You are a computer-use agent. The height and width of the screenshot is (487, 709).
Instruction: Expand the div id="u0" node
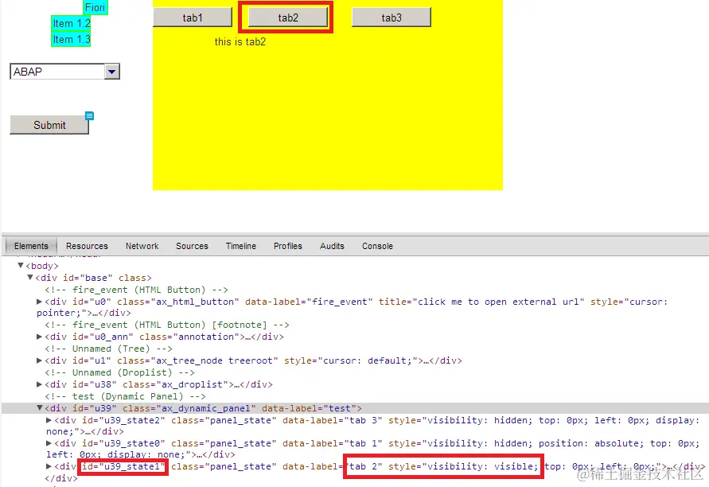coord(39,301)
